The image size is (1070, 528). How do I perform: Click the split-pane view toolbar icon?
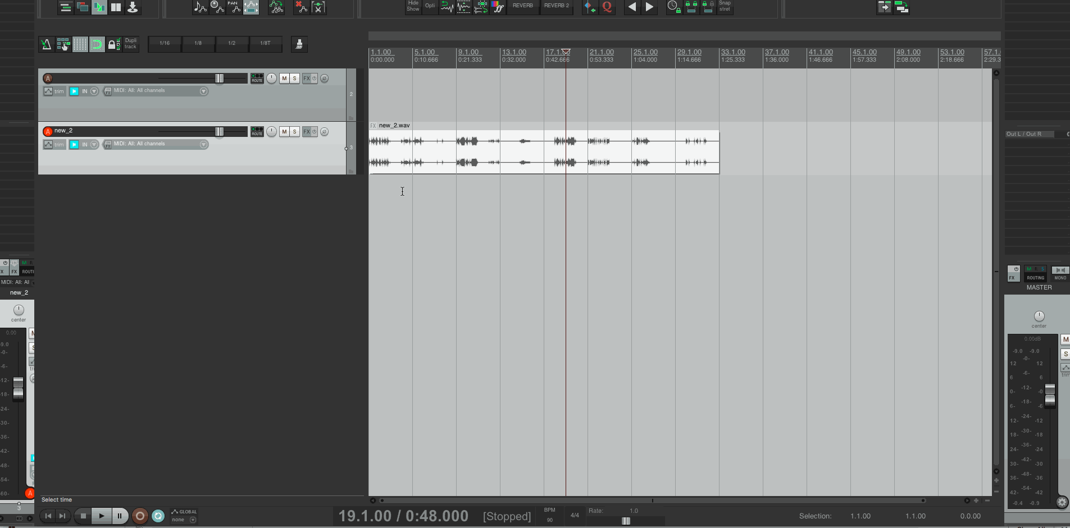[116, 7]
